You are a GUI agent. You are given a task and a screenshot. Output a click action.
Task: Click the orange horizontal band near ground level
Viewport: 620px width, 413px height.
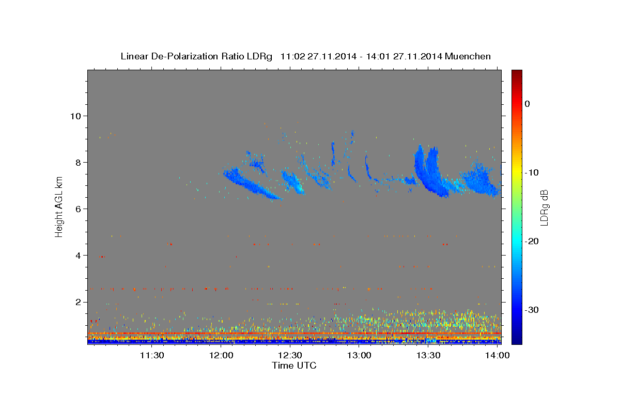(x=295, y=334)
